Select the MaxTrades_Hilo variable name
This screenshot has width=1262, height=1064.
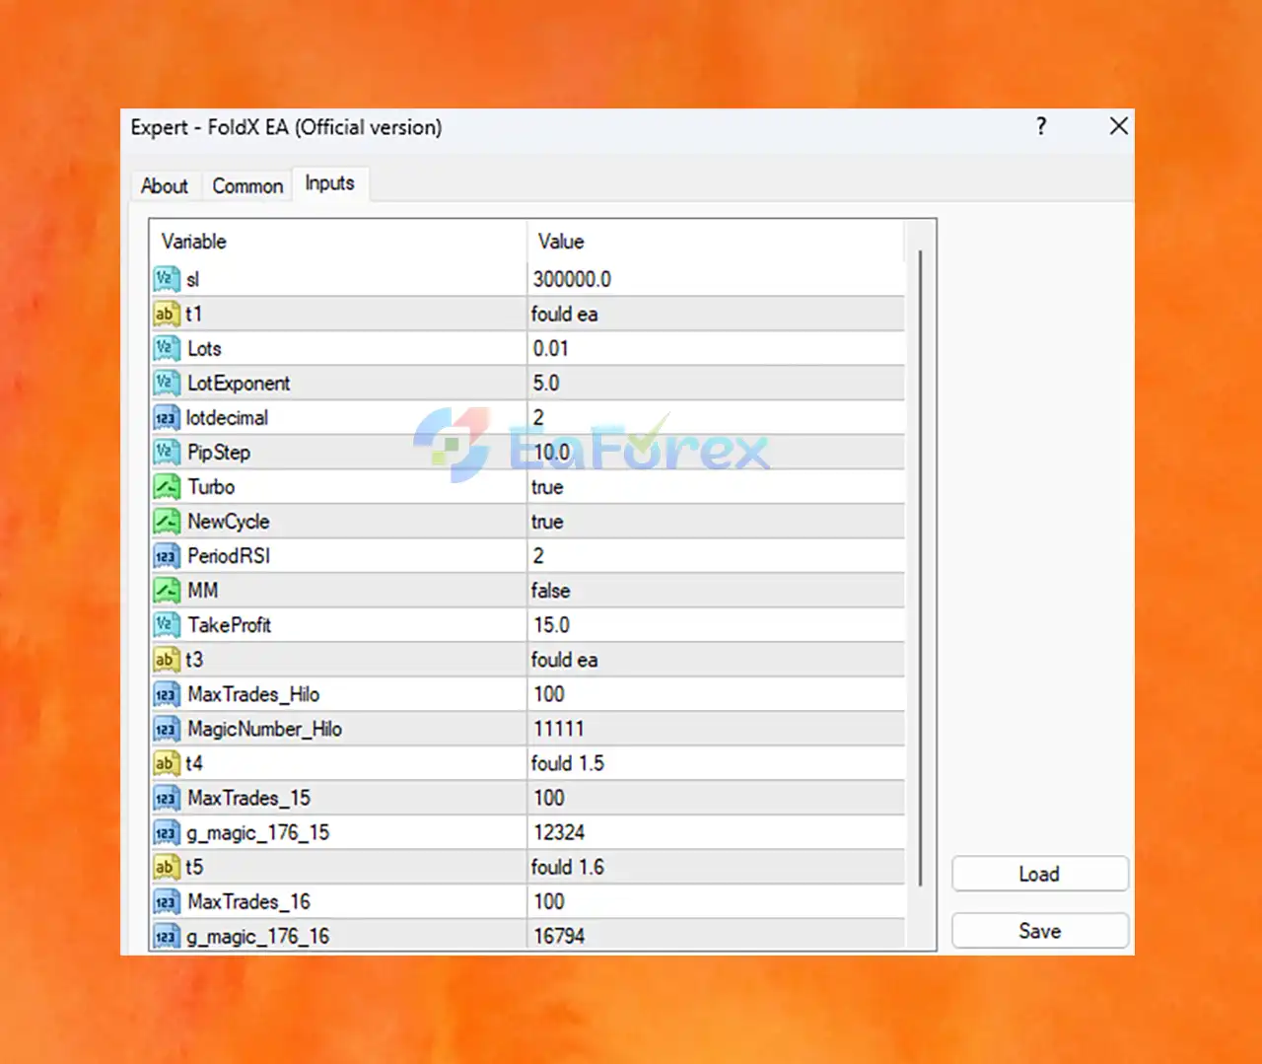click(253, 694)
